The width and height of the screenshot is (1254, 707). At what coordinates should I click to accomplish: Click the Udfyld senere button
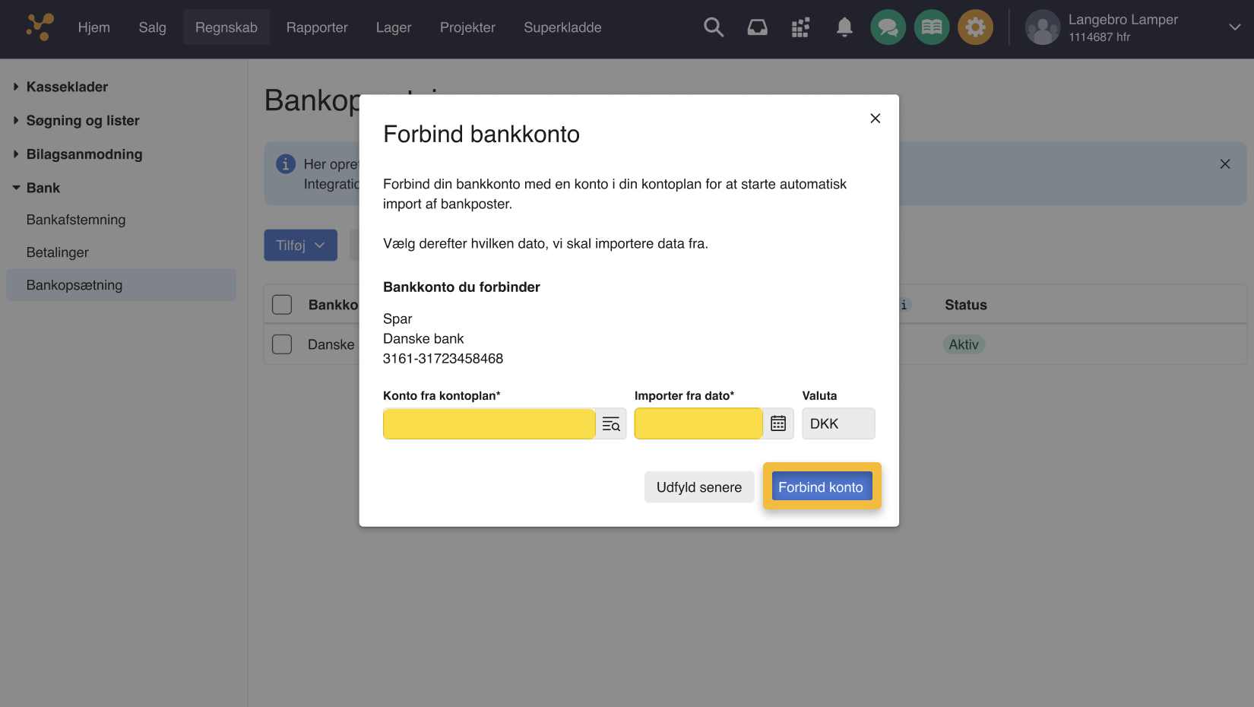(x=698, y=487)
